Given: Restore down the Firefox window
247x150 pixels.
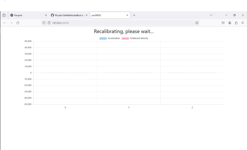Looking at the screenshot, I should [234, 15].
